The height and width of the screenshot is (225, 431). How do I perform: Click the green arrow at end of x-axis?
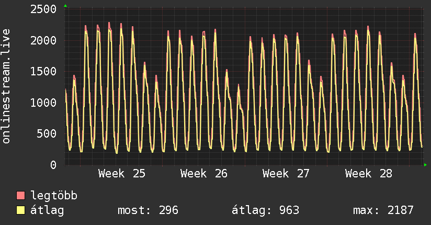coord(425,165)
